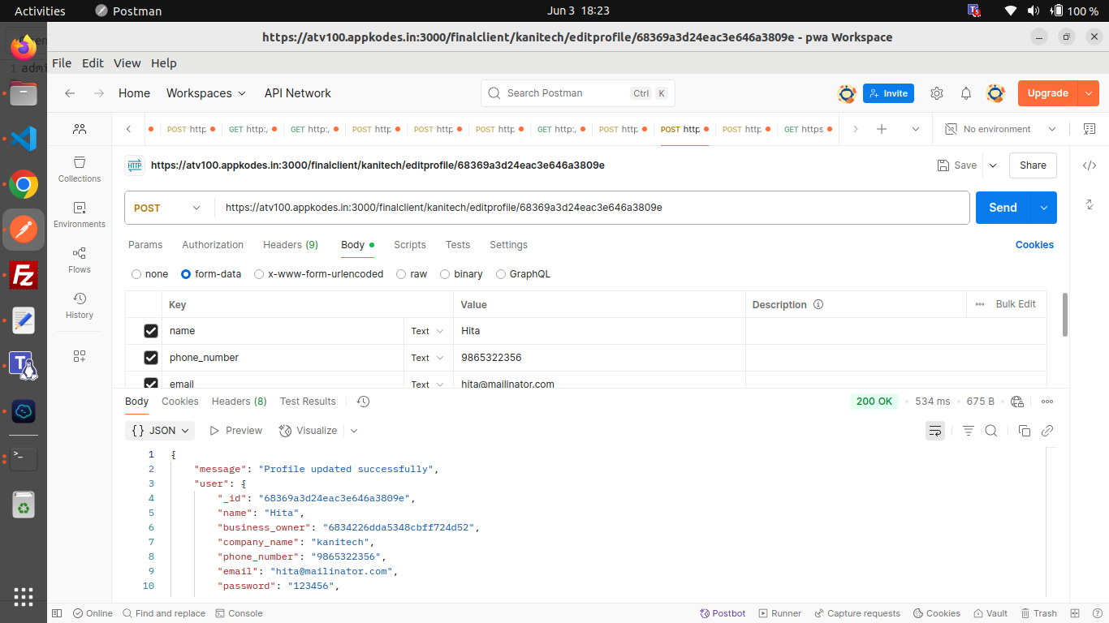Expand the Save options arrow
This screenshot has width=1109, height=623.
992,165
